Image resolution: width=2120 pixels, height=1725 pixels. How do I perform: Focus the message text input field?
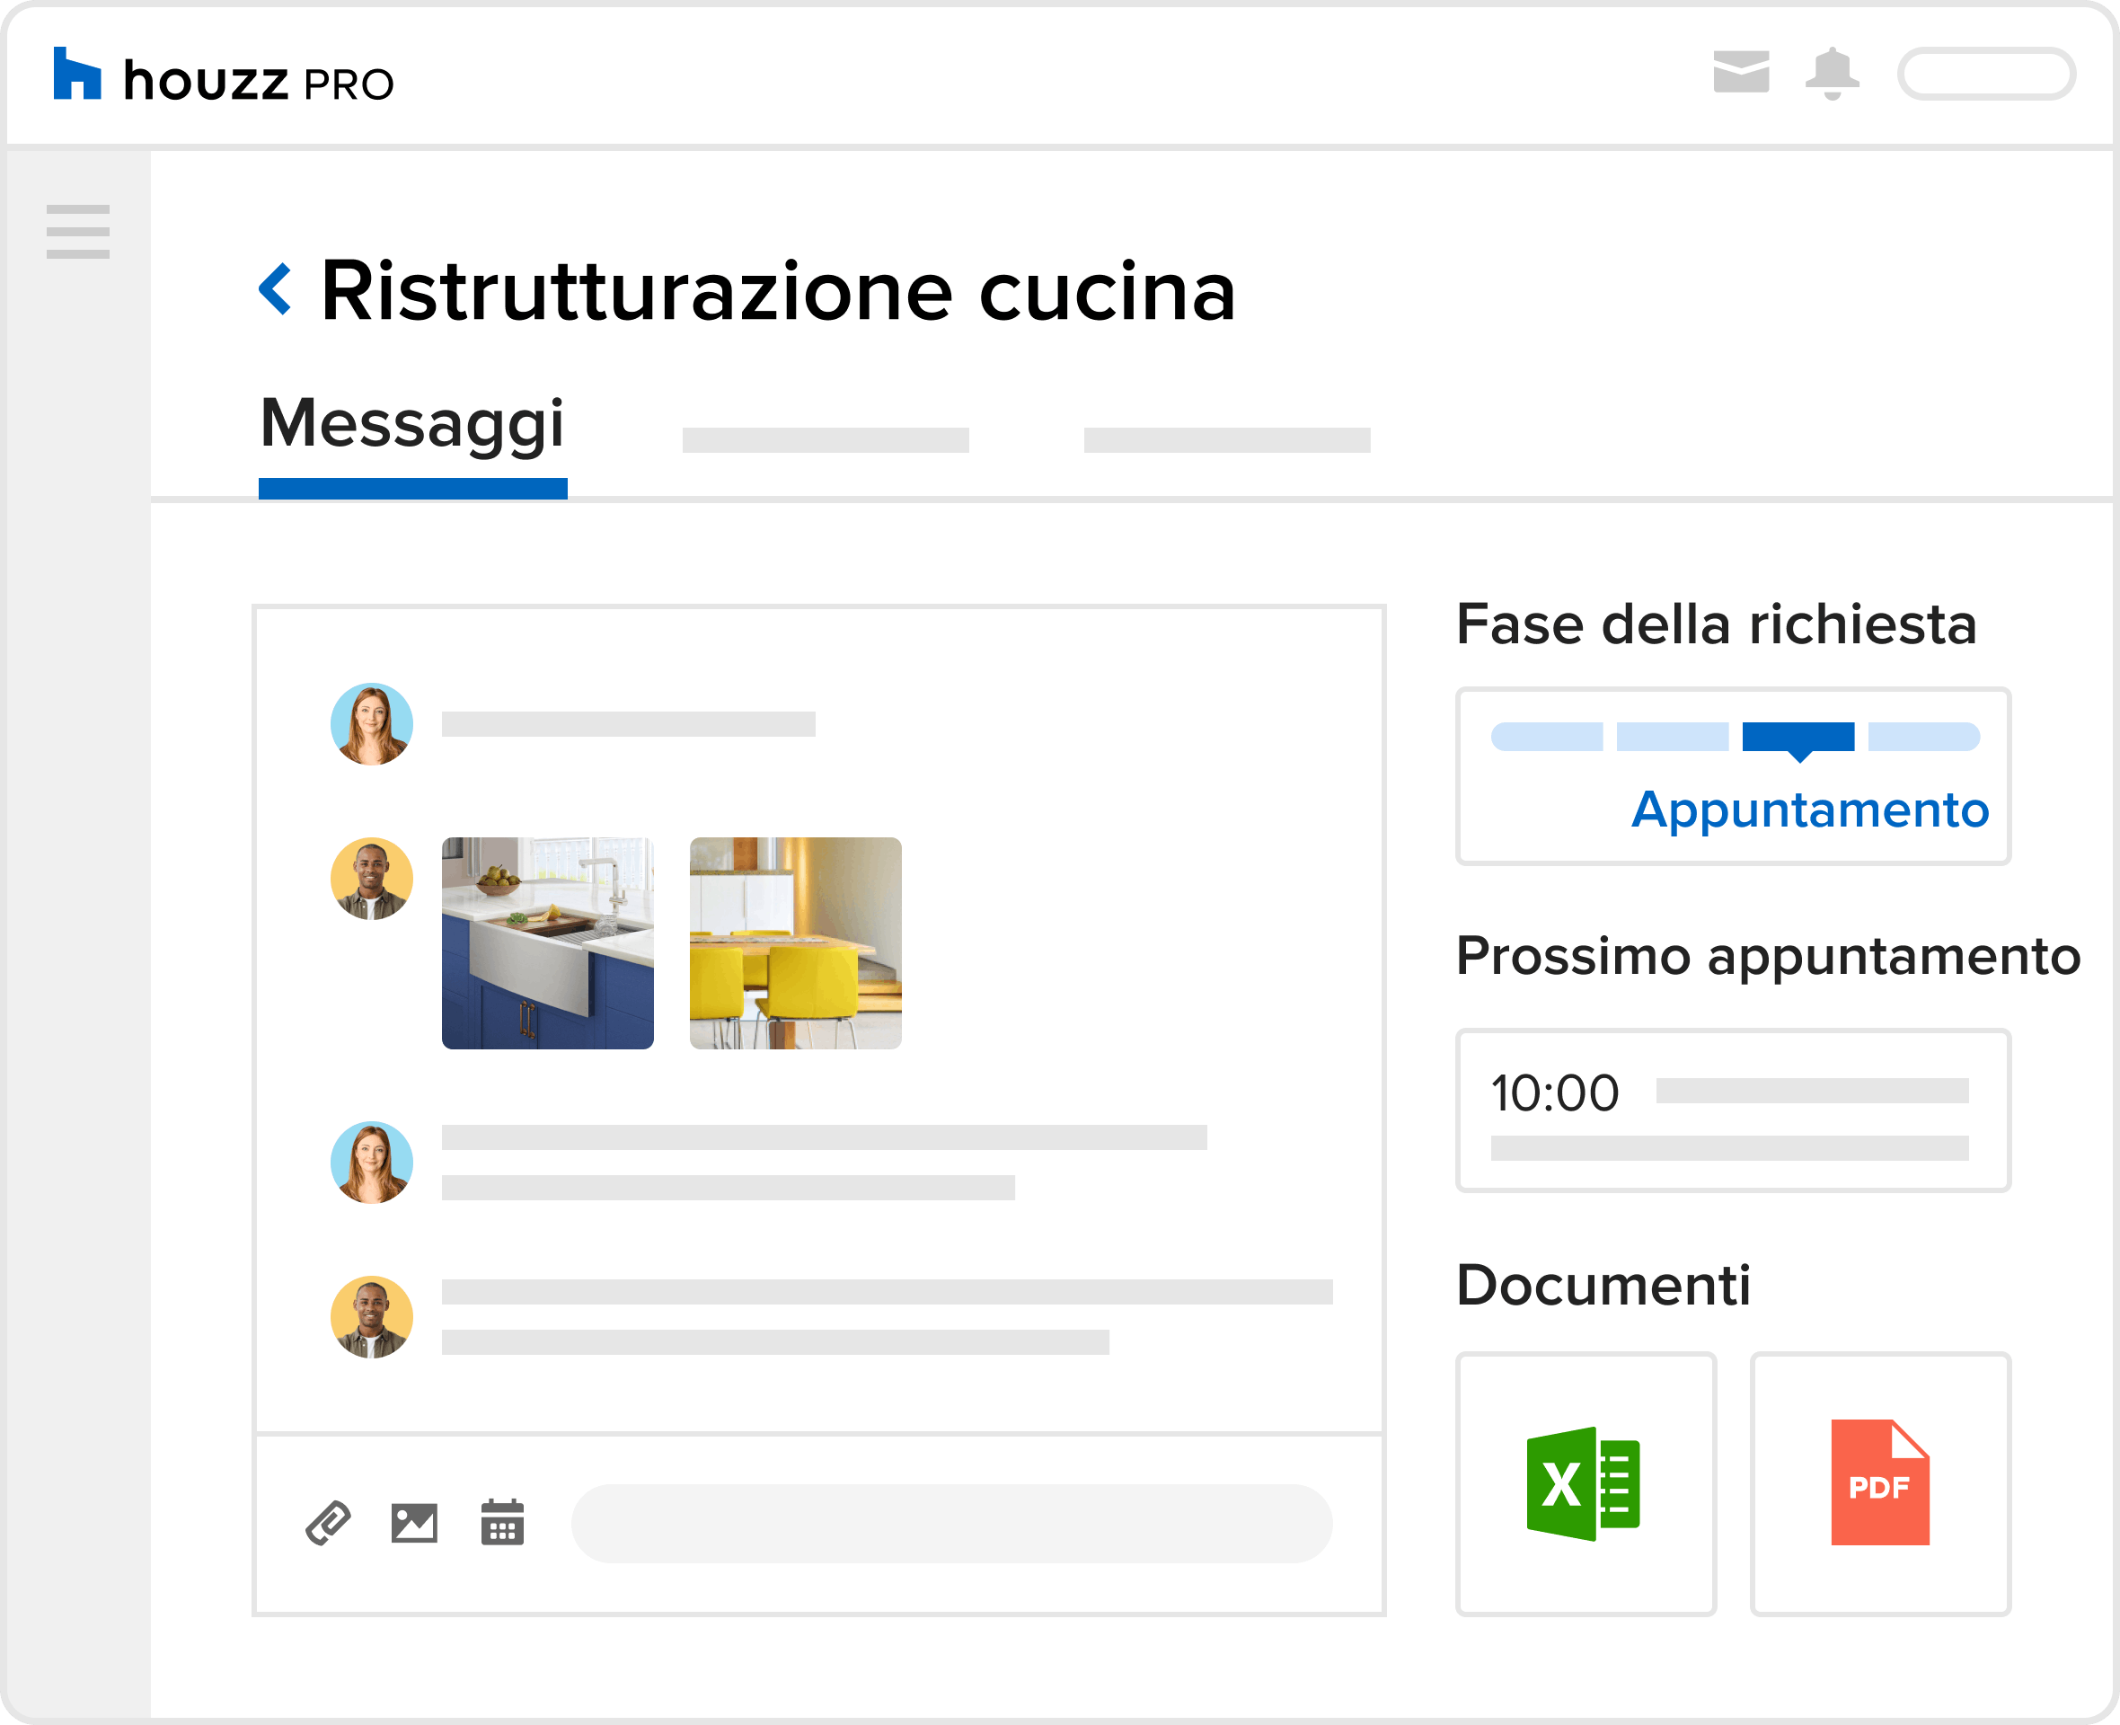pyautogui.click(x=951, y=1523)
